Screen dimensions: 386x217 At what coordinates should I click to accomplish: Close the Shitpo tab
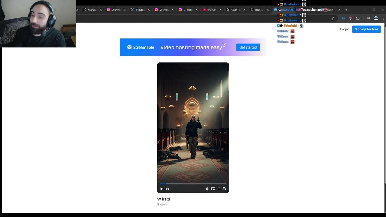click(149, 10)
